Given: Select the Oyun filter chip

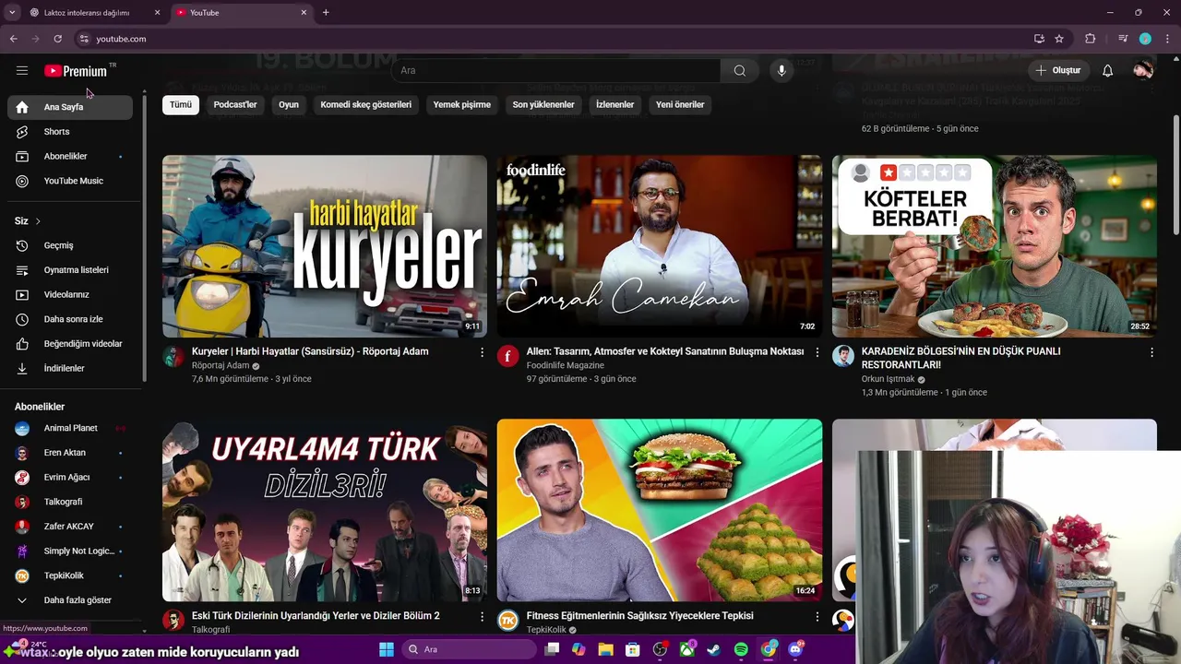Looking at the screenshot, I should coord(289,104).
